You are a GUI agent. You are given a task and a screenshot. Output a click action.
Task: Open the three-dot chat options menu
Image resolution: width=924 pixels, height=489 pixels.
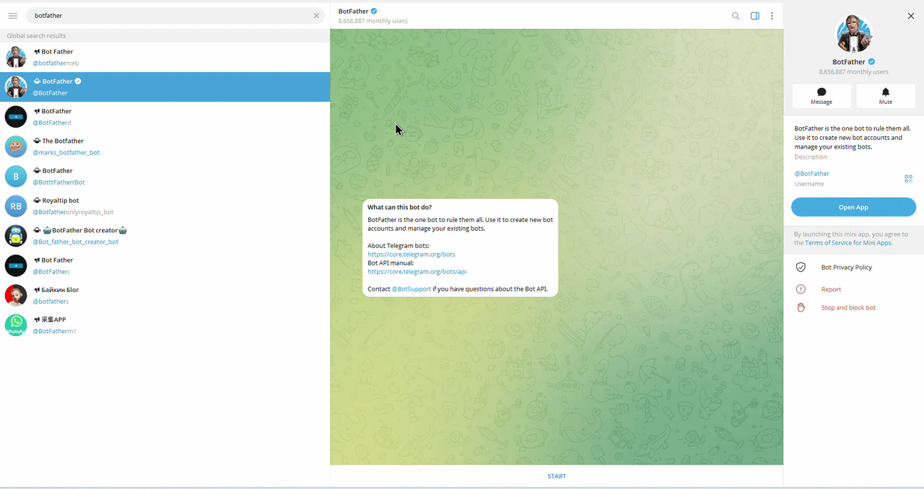tap(772, 16)
